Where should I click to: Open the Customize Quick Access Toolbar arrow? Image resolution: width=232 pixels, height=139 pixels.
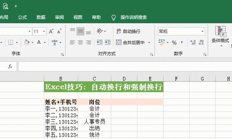(x=16, y=6)
